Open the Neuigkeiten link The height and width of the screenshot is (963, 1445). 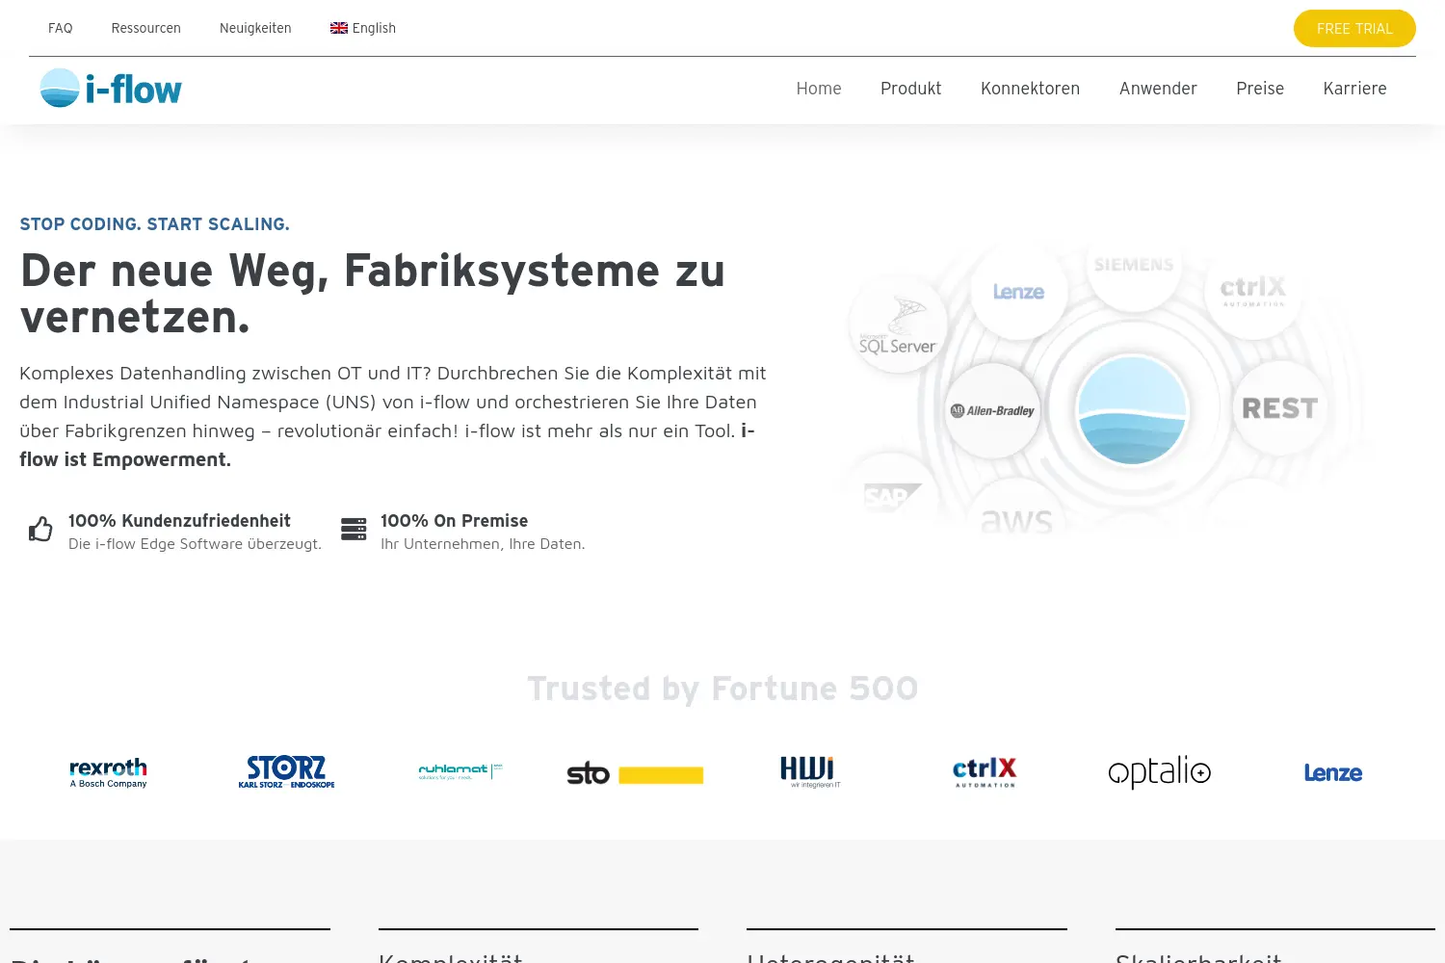point(255,28)
